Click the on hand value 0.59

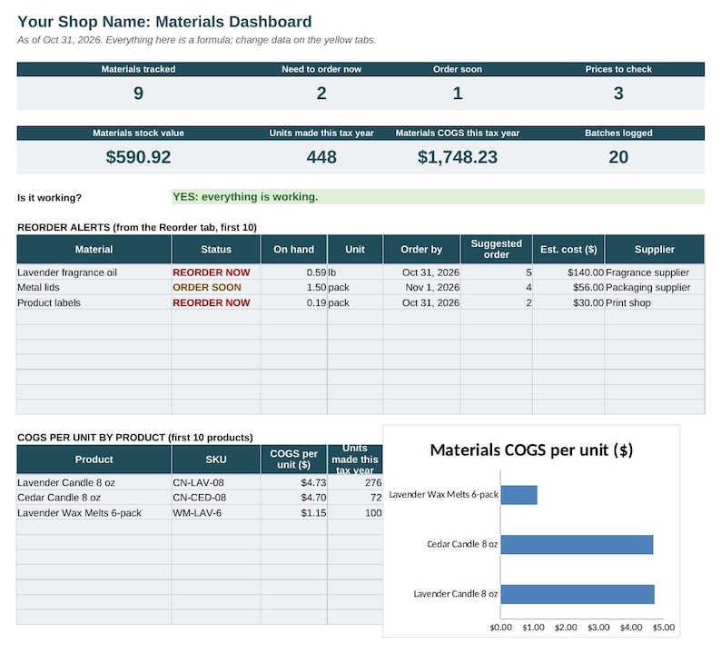294,272
